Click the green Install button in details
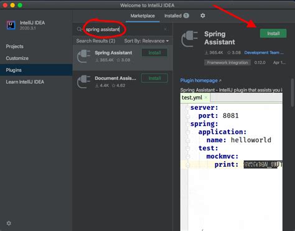 click(x=273, y=34)
